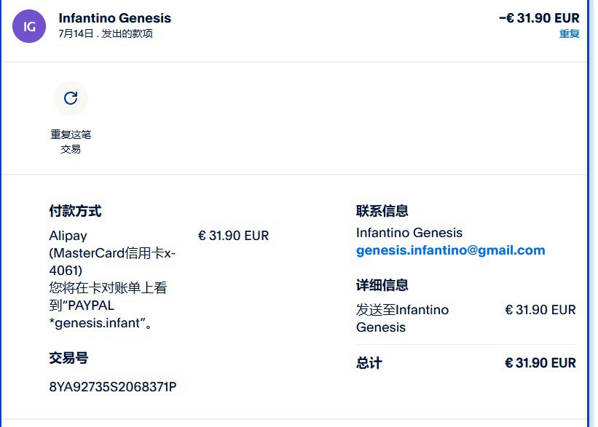The image size is (598, 427).
Task: Click the 联系信息 heading
Action: click(x=382, y=211)
